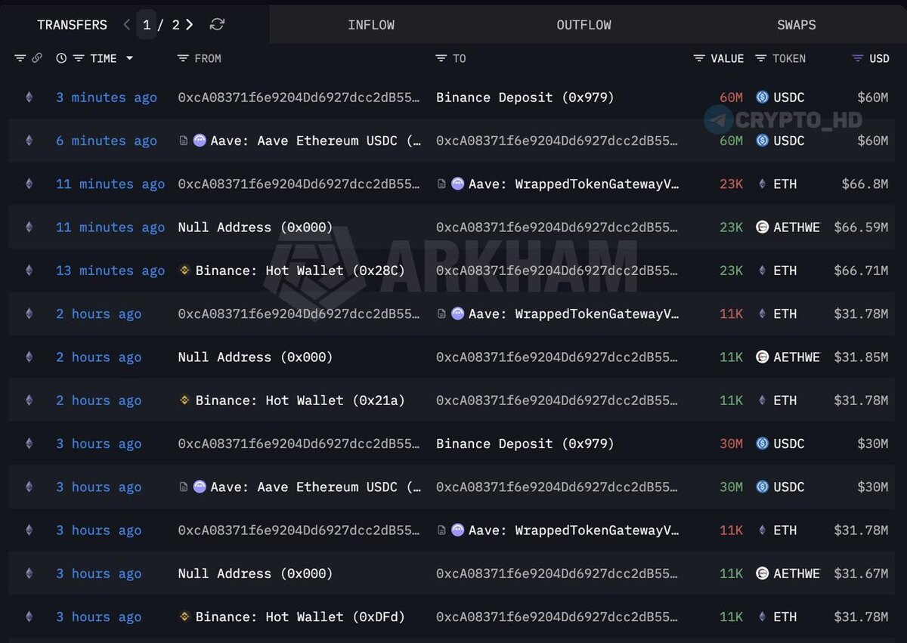
Task: Click USDC token label in 6 minutes ago row
Action: tap(789, 141)
